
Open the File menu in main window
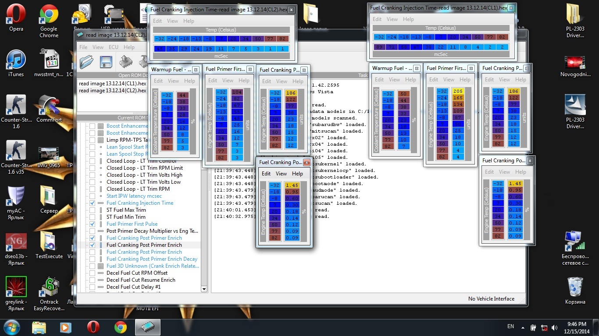click(x=83, y=47)
